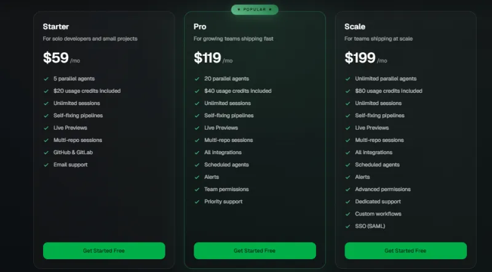
Task: Click Starter's $20 usage credits included text
Action: [x=87, y=91]
